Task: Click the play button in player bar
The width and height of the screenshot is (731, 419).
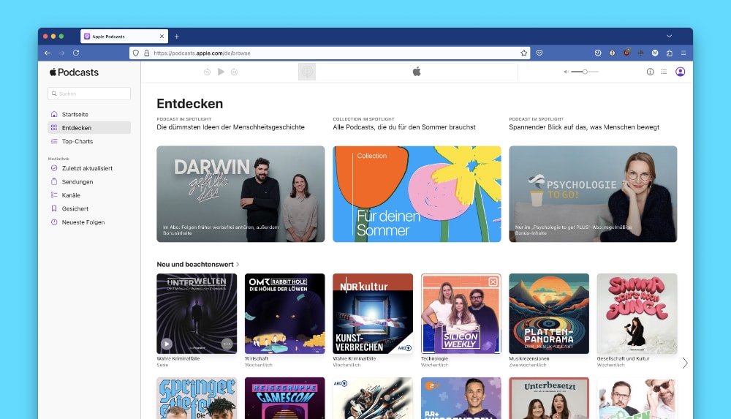Action: coord(221,72)
